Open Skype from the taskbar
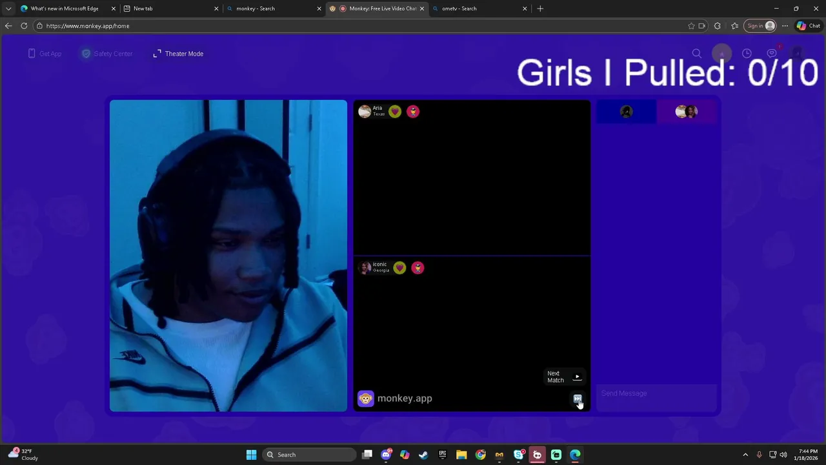This screenshot has height=465, width=826. coord(518,455)
